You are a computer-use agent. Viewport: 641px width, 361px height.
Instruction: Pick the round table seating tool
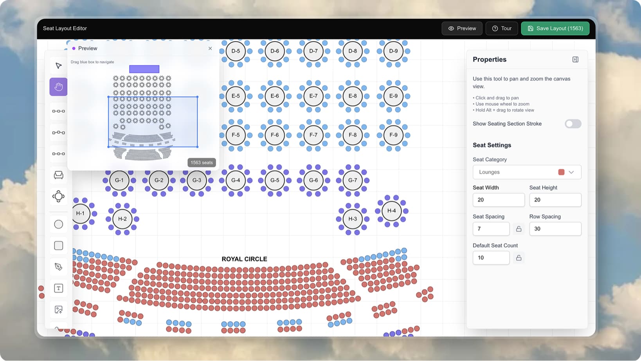58,197
